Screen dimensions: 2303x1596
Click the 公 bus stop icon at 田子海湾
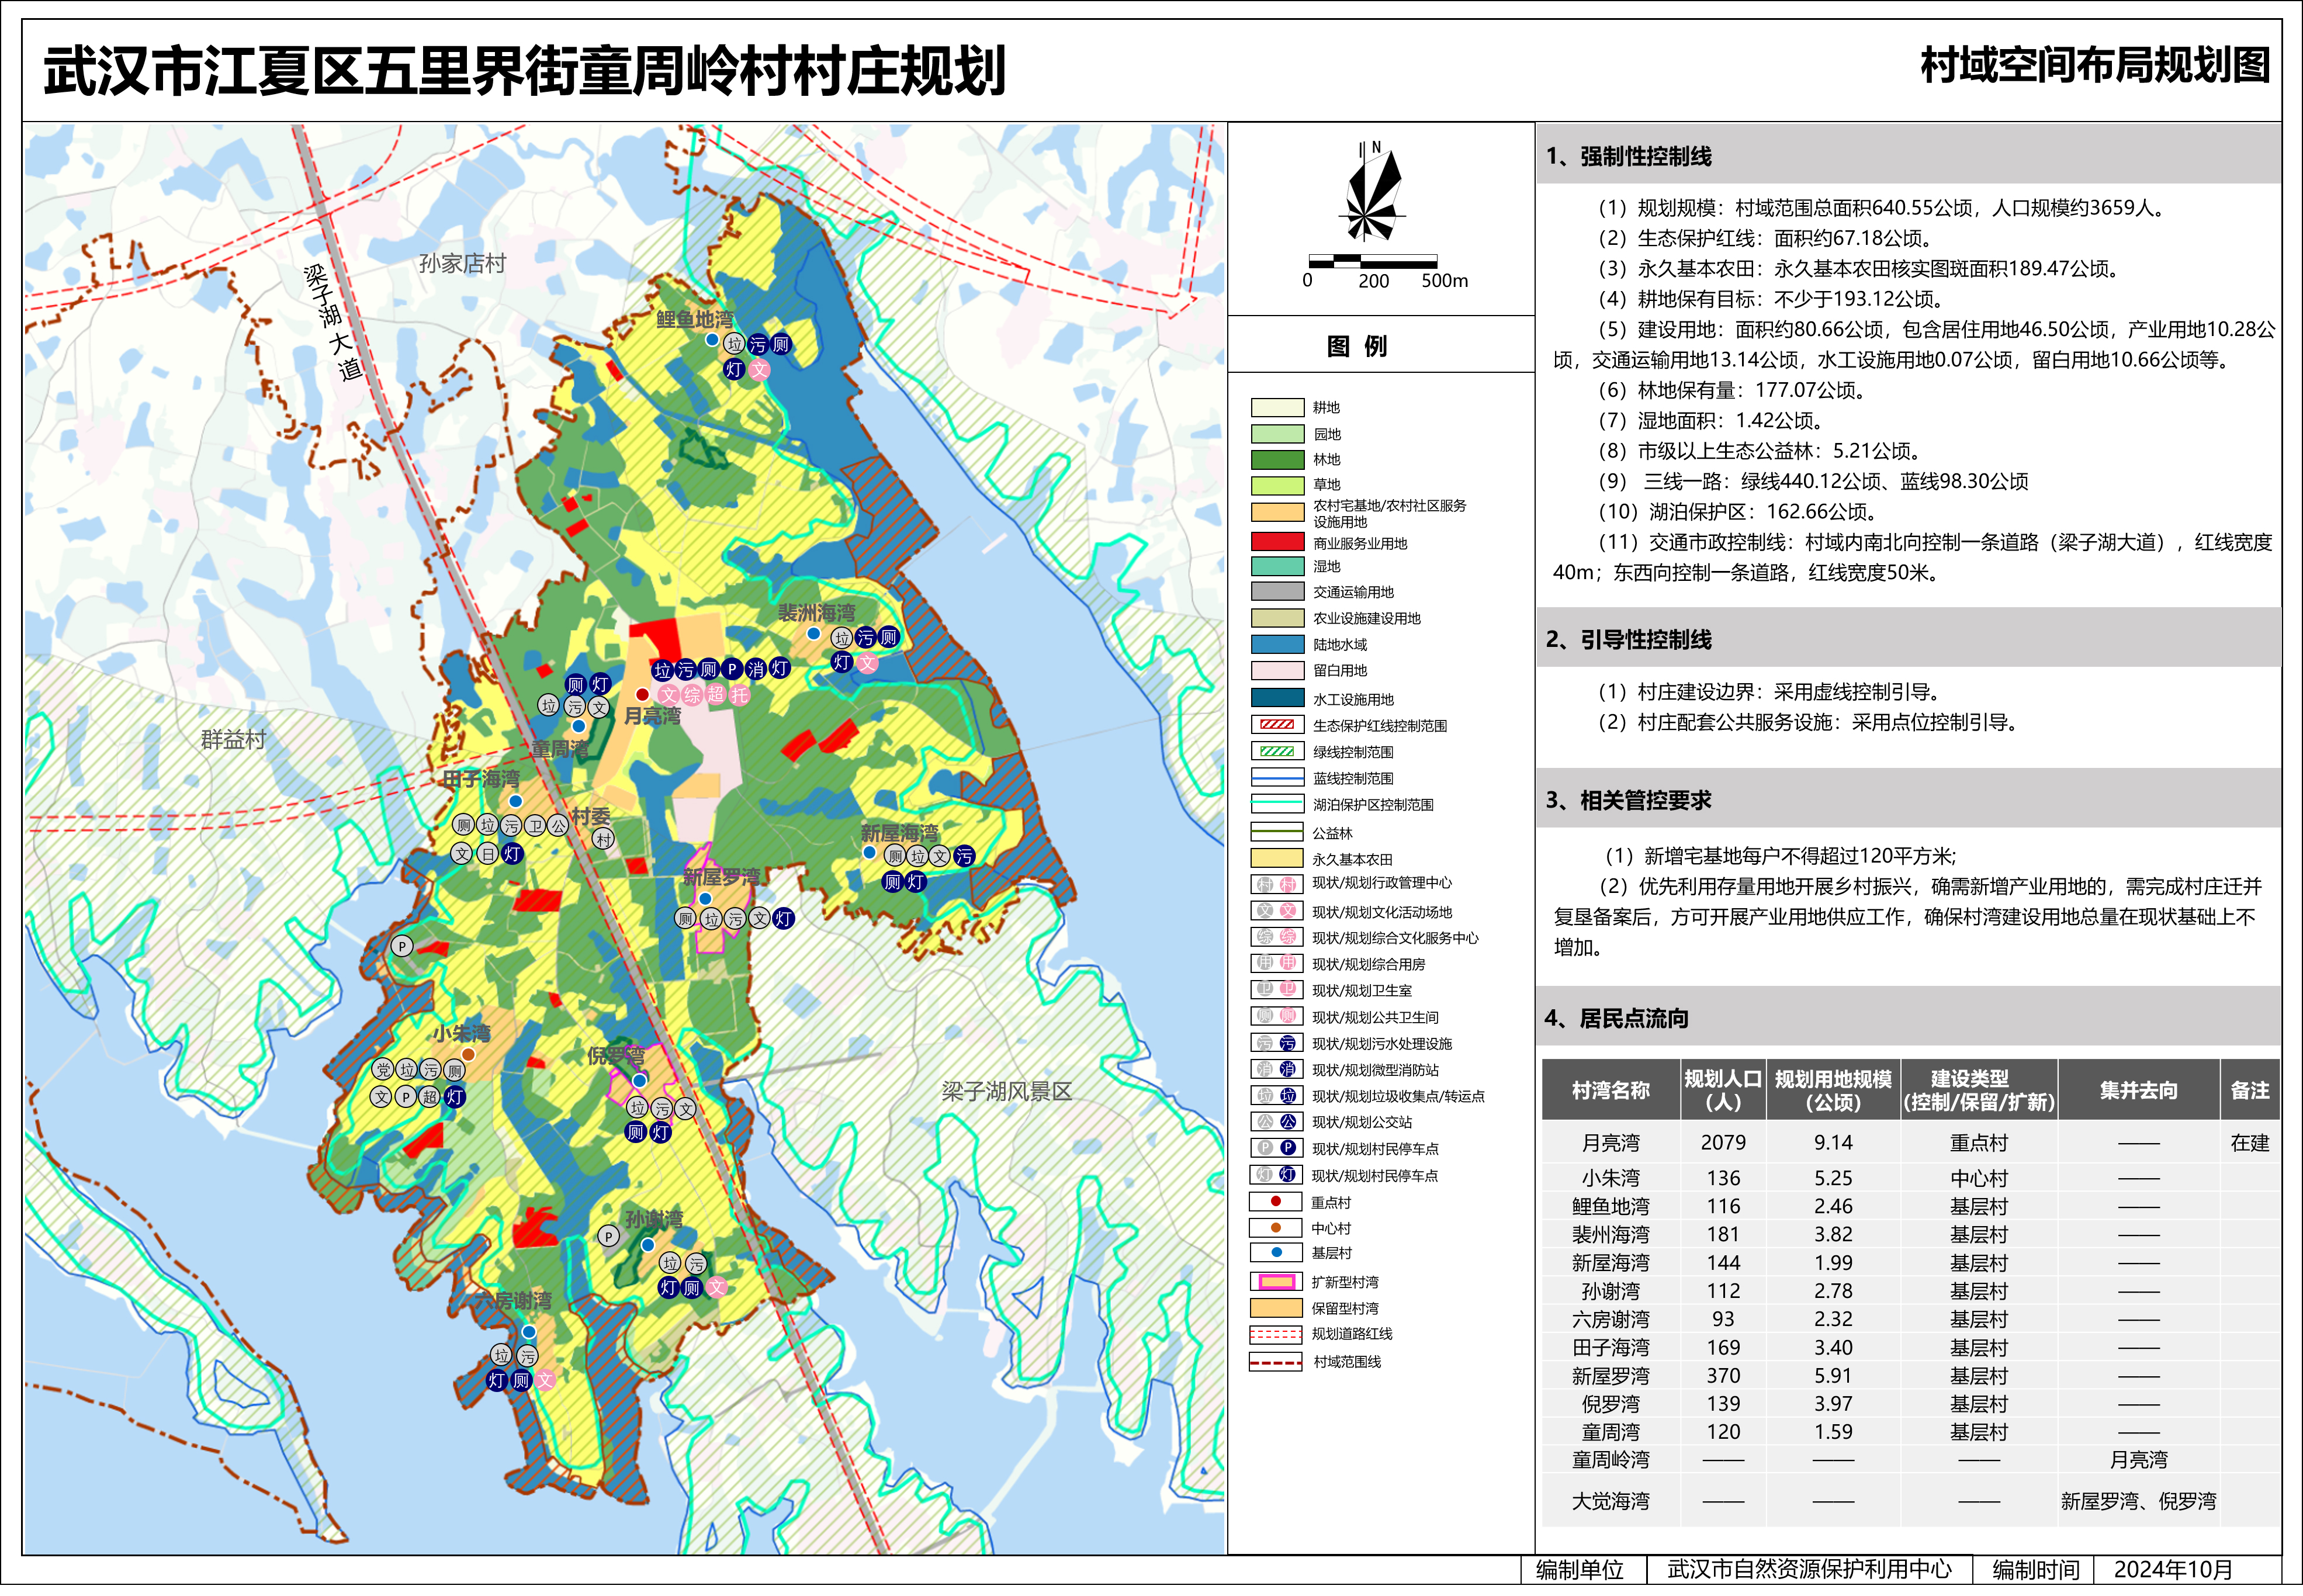point(558,826)
